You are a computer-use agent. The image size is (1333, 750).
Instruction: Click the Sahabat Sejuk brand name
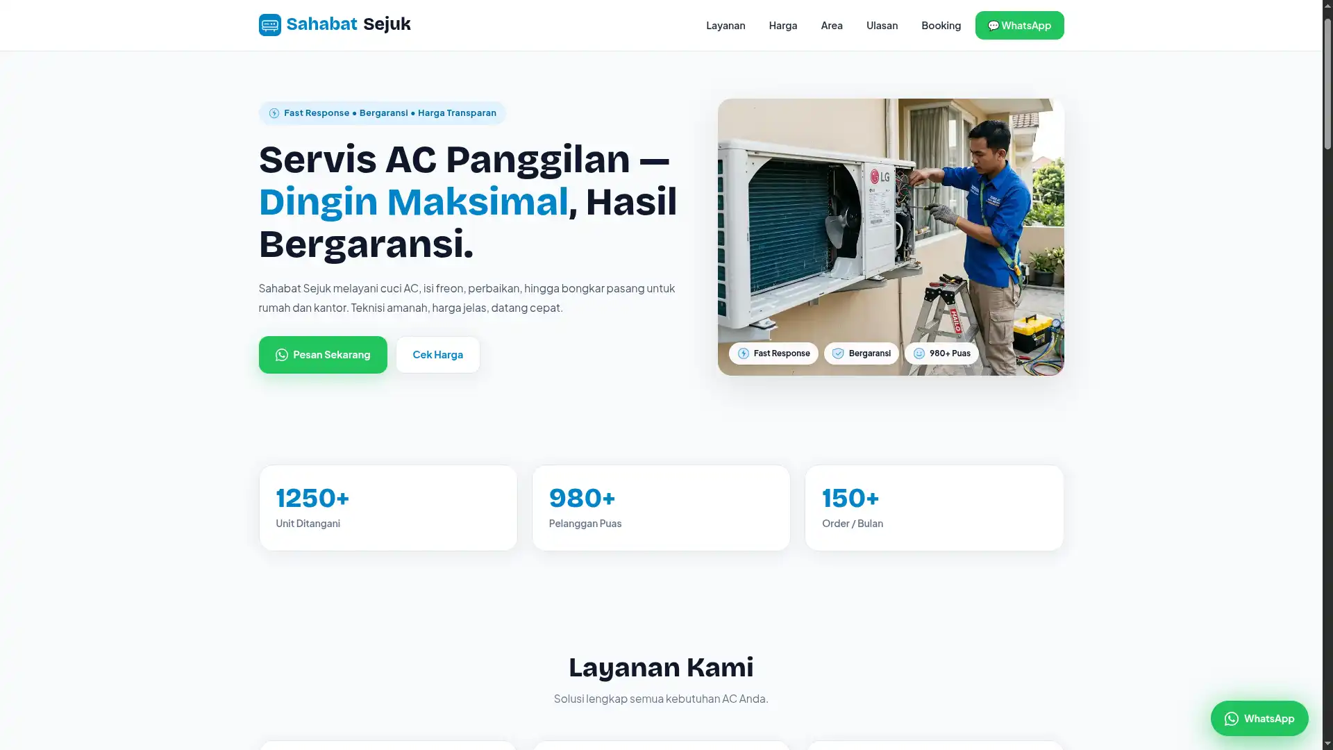tap(349, 24)
